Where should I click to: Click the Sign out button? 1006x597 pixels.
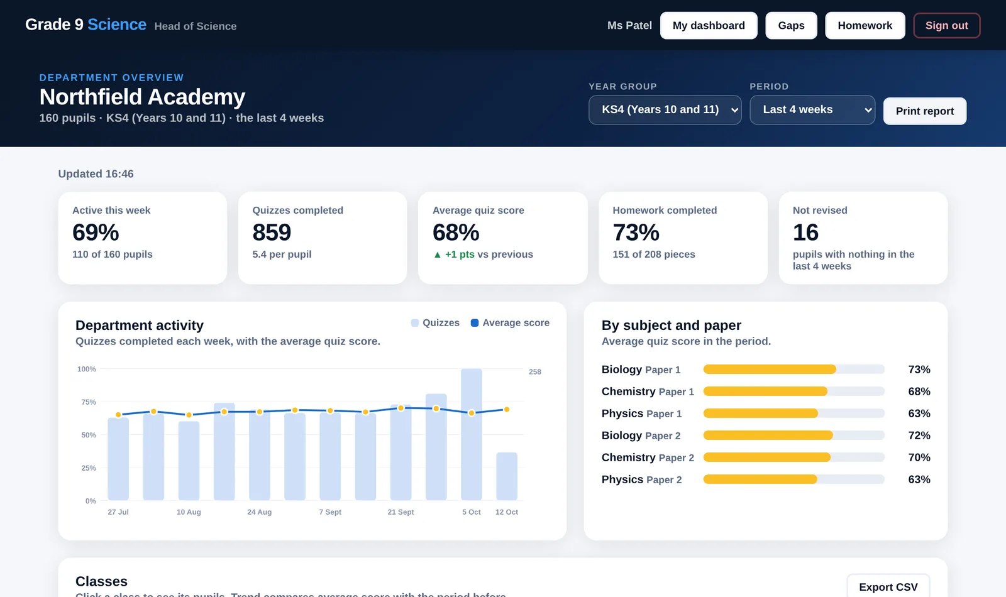pos(946,26)
